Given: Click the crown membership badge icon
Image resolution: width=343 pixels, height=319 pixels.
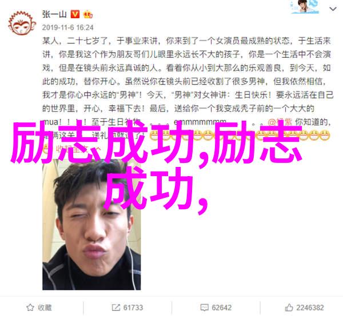Looking at the screenshot, I should click(88, 14).
